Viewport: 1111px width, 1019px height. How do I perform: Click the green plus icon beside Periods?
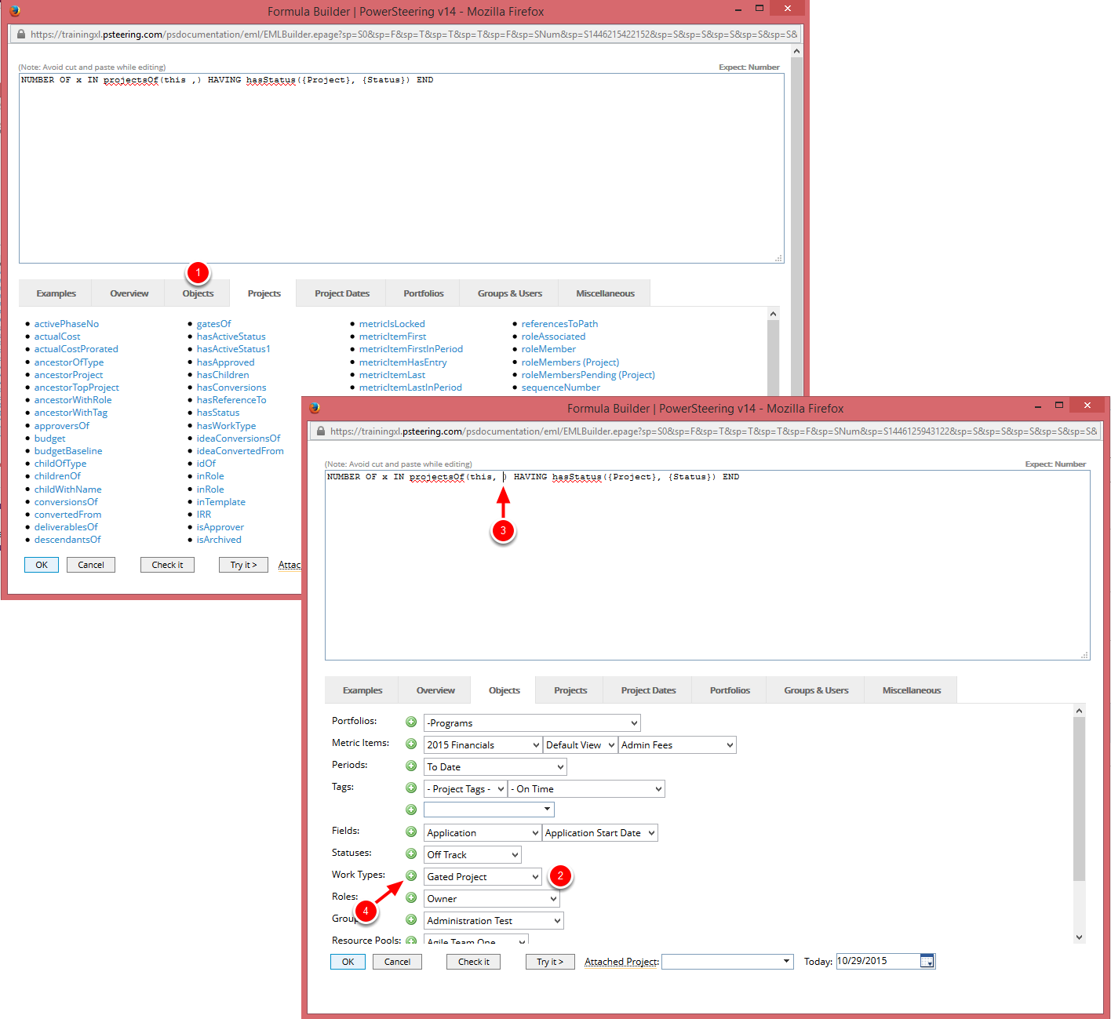click(x=411, y=766)
